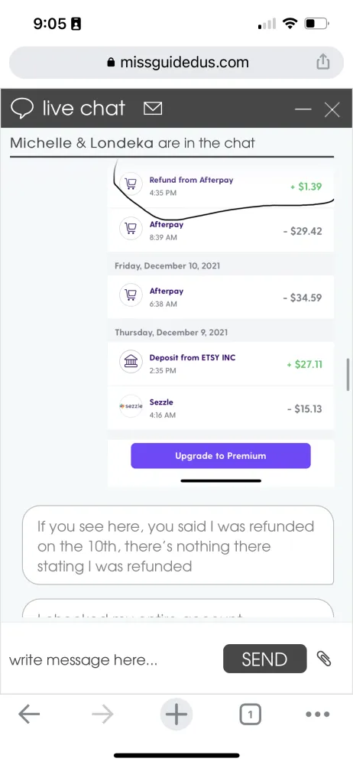This screenshot has height=765, width=353.
Task: Tap the browser forward arrow
Action: [x=102, y=715]
